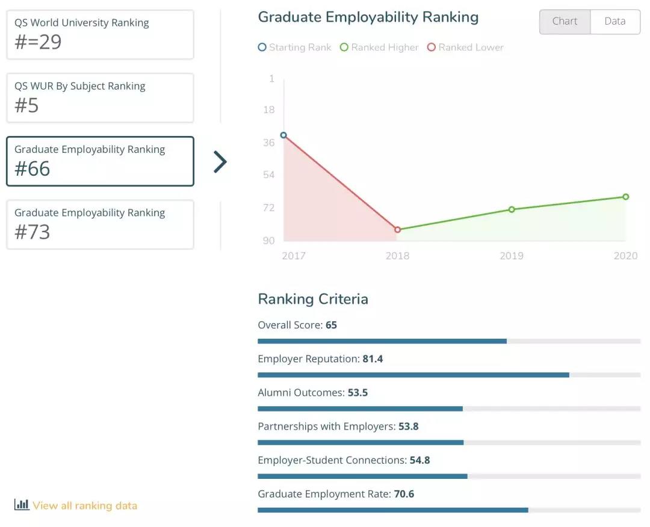Select Graduate Employability Ranking #66 card
Viewport: 650px width, 527px height.
[x=100, y=161]
